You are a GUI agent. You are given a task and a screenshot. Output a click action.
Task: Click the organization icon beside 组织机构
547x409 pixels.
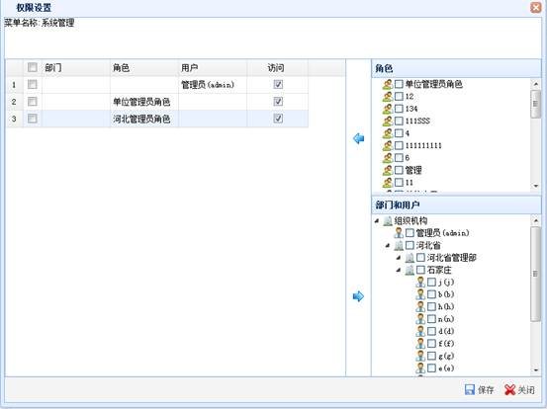388,220
